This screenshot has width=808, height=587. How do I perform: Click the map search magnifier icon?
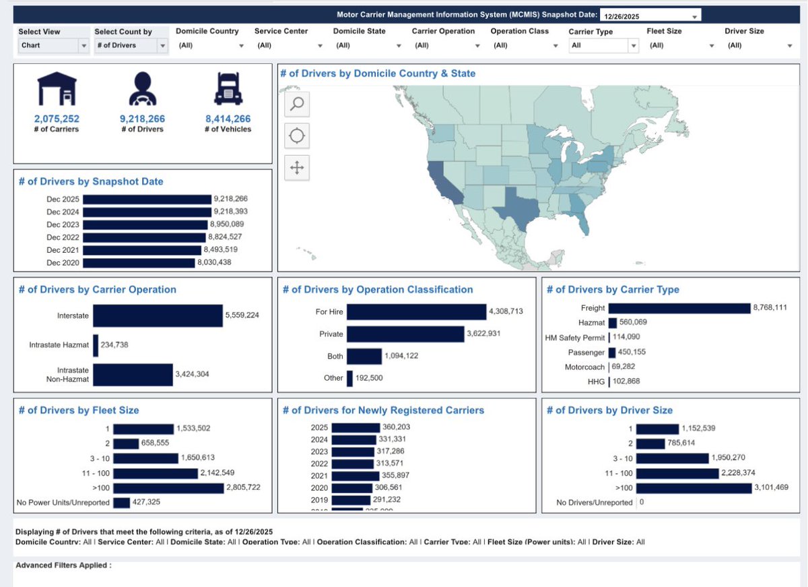298,104
